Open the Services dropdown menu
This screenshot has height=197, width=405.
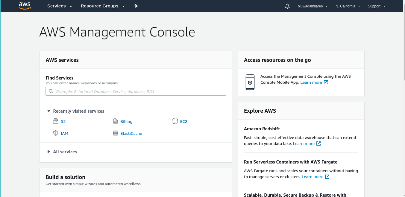pos(60,6)
